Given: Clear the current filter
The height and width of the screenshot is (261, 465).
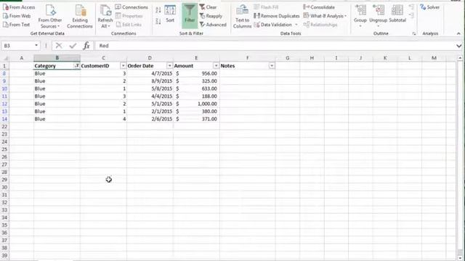Looking at the screenshot, I should click(209, 7).
